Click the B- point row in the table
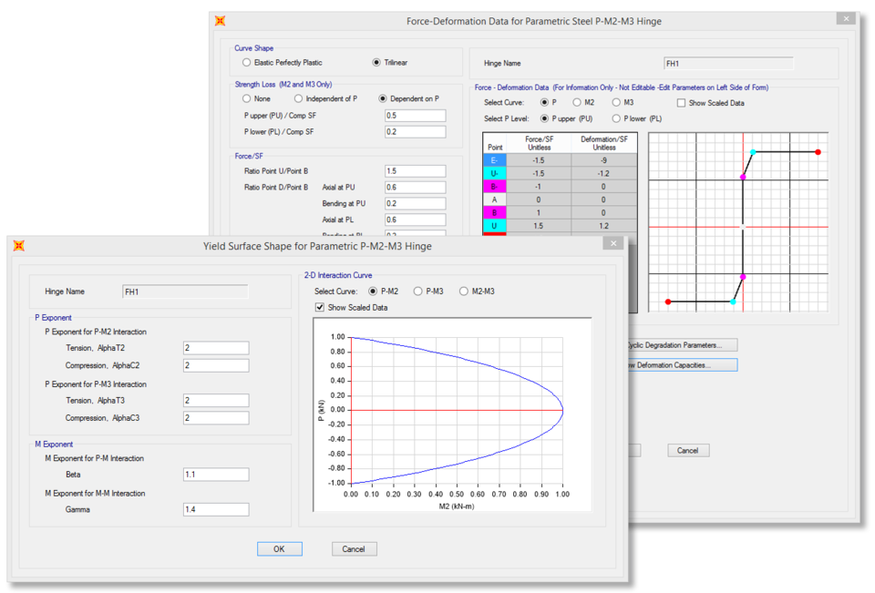 pyautogui.click(x=560, y=187)
